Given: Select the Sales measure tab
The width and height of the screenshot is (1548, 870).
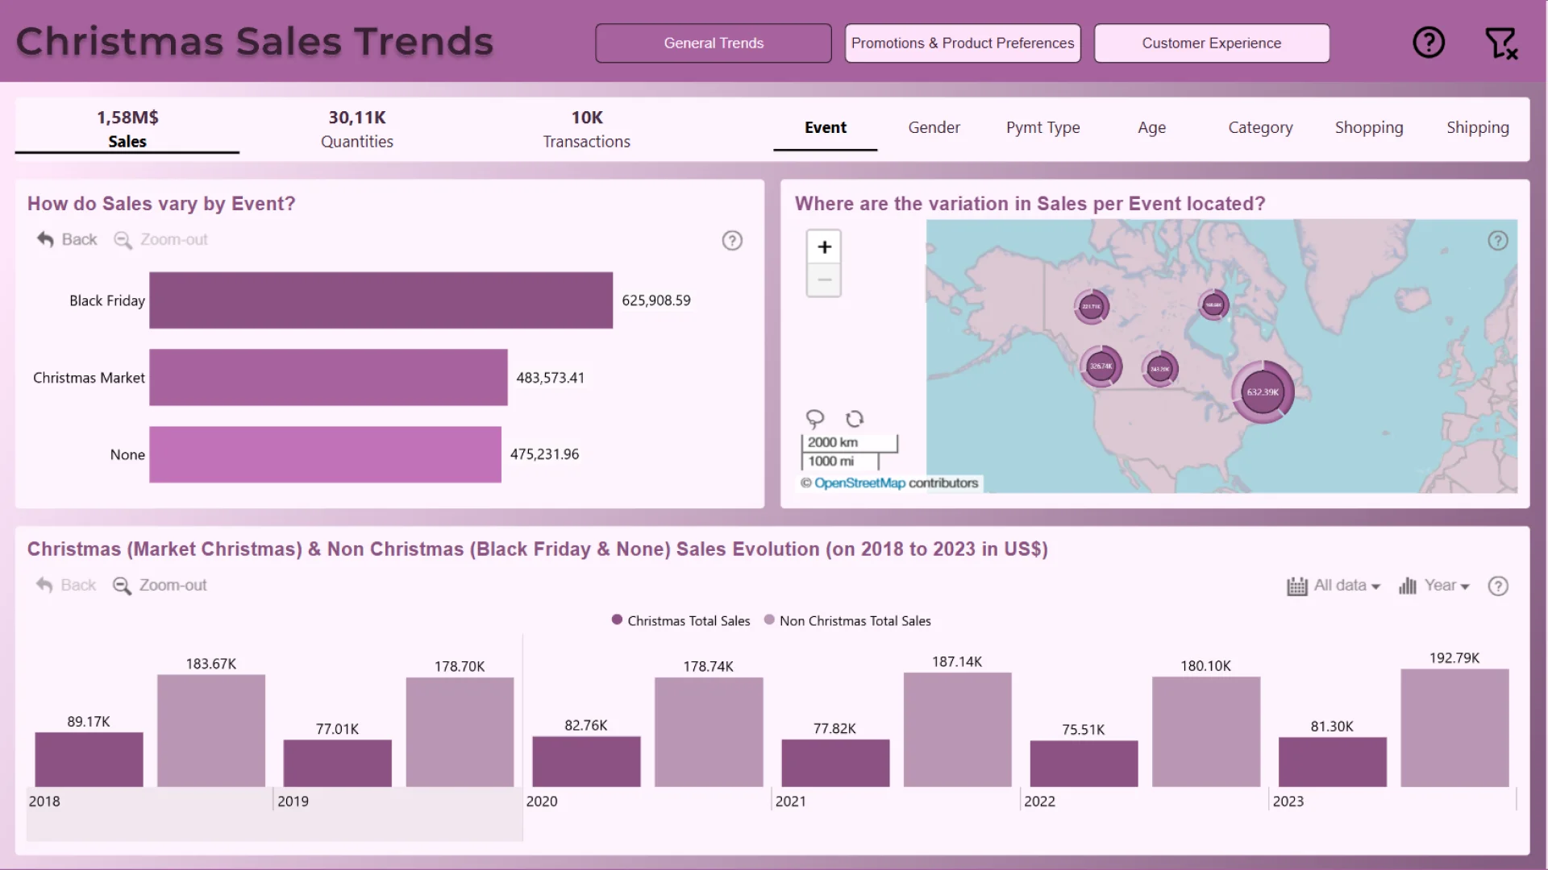Looking at the screenshot, I should (x=127, y=129).
